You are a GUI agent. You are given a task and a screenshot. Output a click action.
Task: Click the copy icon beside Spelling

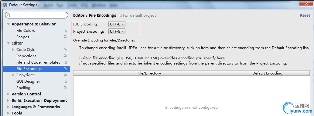65,88
